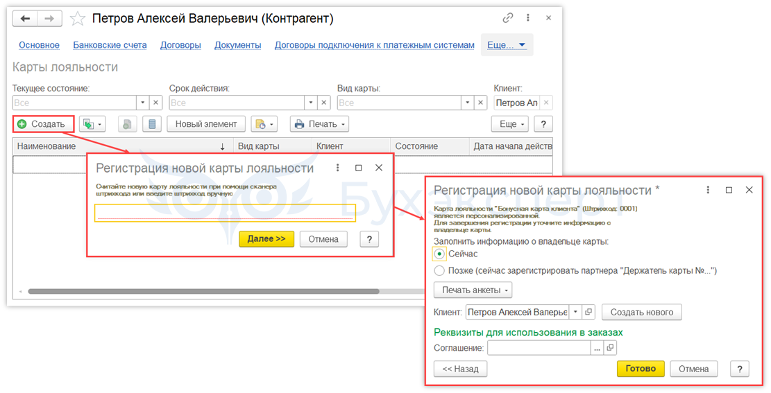The width and height of the screenshot is (771, 393).
Task: Copy link using the chain icon
Action: point(508,18)
